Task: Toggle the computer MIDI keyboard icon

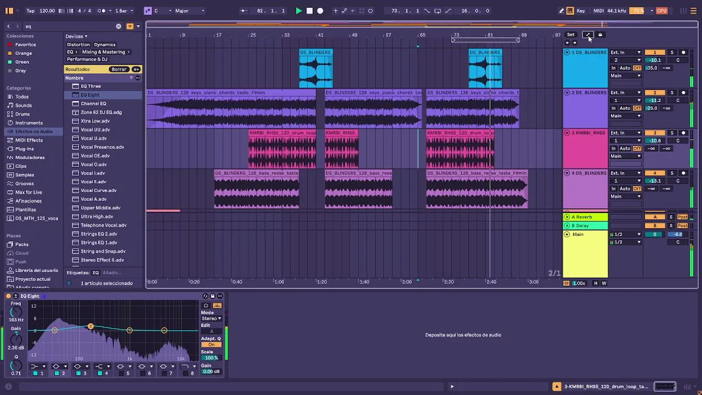Action: (570, 10)
